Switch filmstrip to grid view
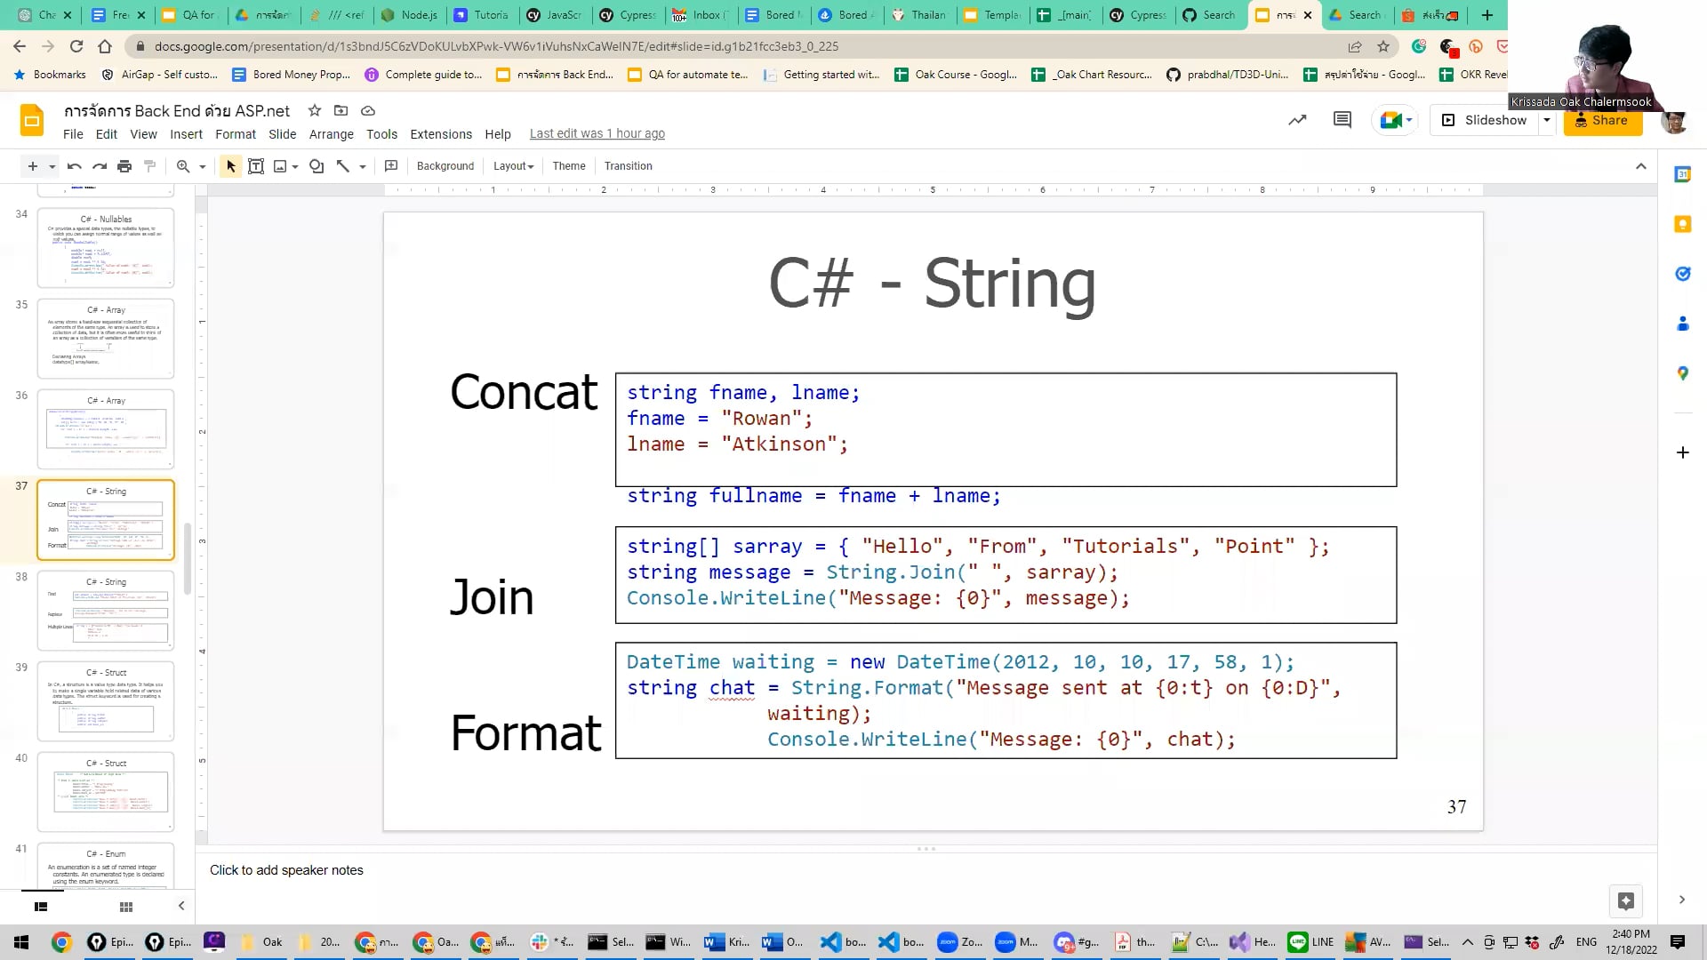The image size is (1707, 960). (x=125, y=906)
